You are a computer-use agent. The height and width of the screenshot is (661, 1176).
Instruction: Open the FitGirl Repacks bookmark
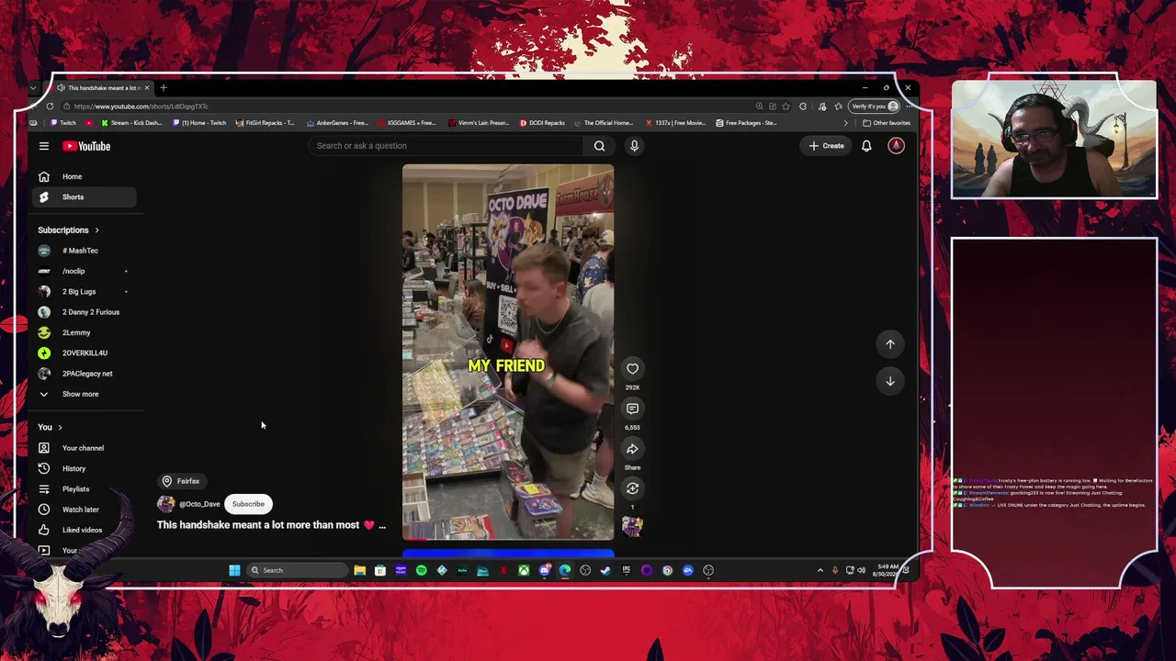coord(266,123)
